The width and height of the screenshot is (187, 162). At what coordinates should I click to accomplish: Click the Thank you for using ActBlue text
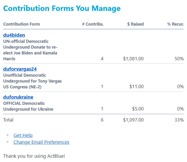click(34, 156)
